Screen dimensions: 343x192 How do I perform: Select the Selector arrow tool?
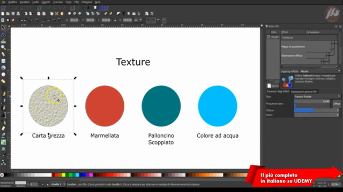point(3,28)
